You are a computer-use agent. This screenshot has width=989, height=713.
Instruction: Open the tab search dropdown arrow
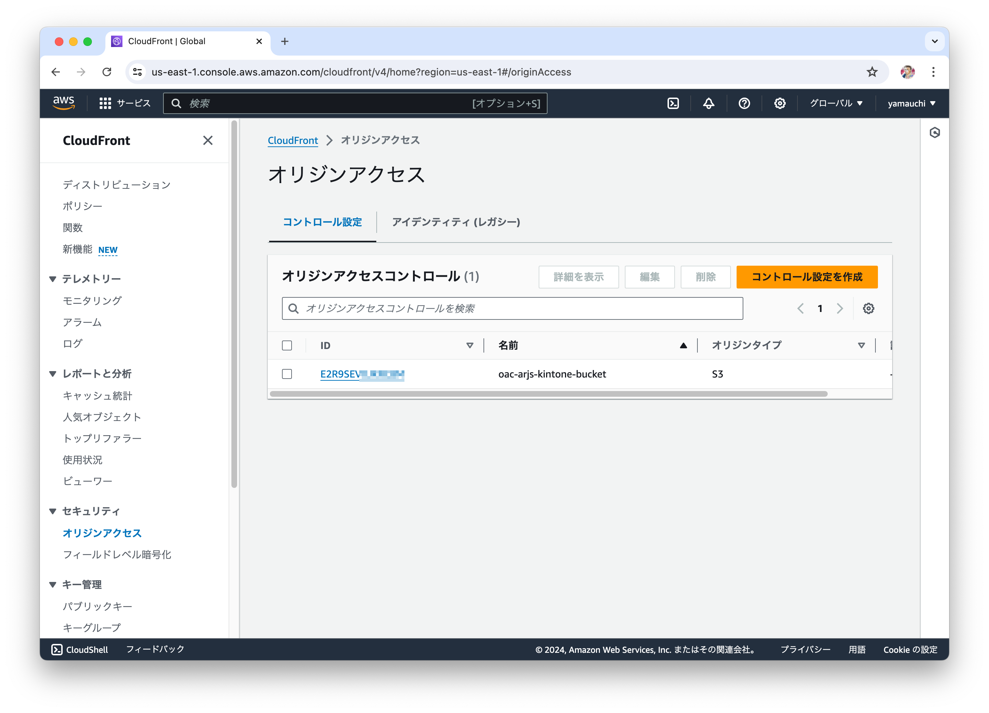pyautogui.click(x=934, y=41)
